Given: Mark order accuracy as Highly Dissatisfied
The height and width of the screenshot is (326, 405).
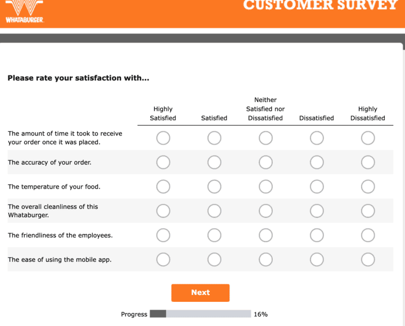Looking at the screenshot, I should tap(368, 162).
